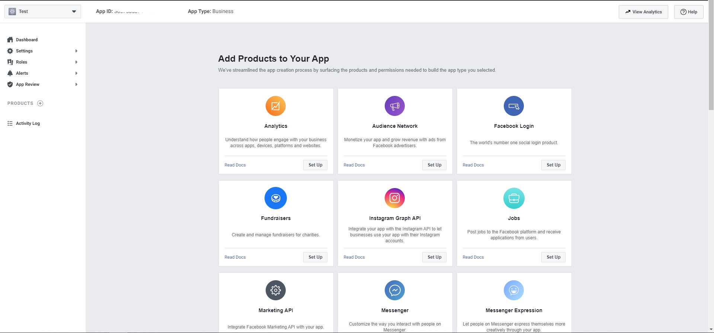Click the page's vertical scrollbar thumb

[x=711, y=56]
